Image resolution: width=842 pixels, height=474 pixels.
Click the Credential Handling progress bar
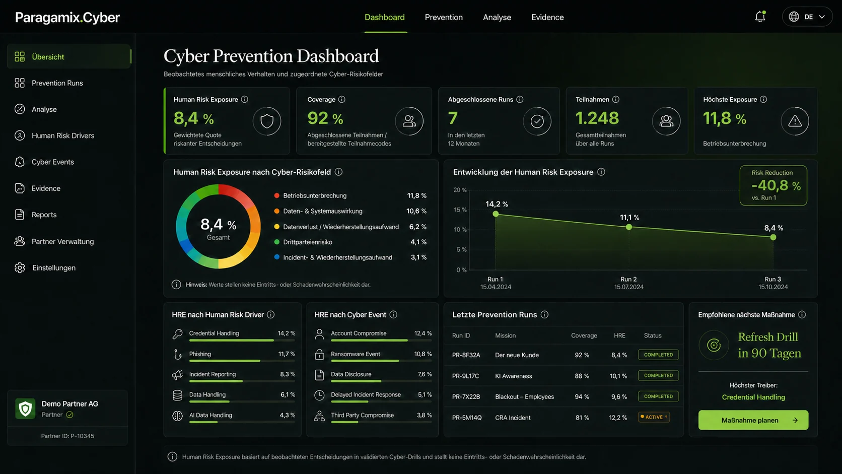pos(242,341)
